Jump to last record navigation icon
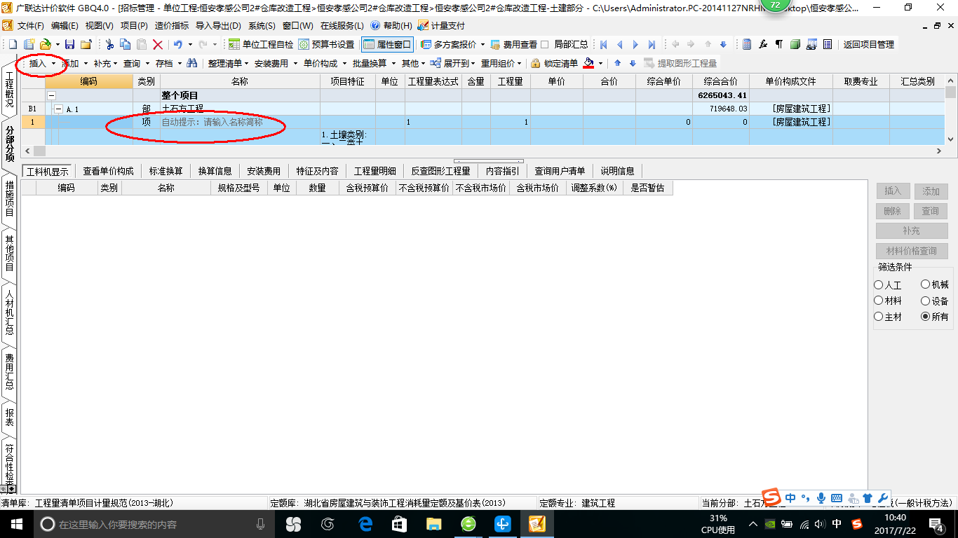The height and width of the screenshot is (538, 958). point(652,44)
